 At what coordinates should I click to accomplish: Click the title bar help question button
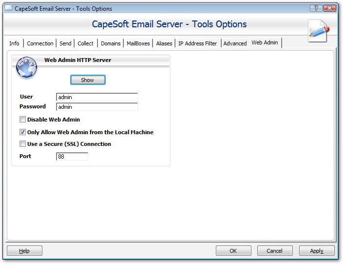[316, 8]
